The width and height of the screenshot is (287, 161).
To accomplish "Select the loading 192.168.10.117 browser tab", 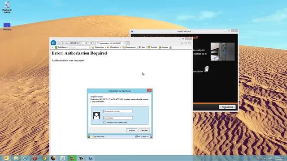I will point(110,43).
